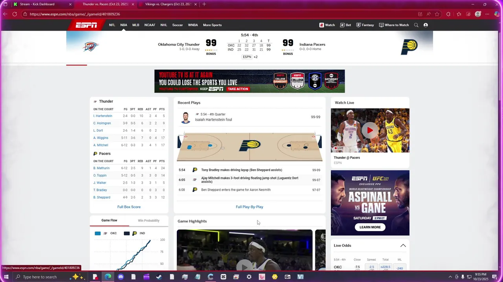The height and width of the screenshot is (282, 503).
Task: Click the Indiana Pacers team logo
Action: [409, 47]
